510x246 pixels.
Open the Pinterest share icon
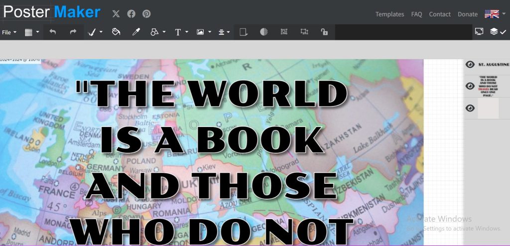click(x=146, y=13)
